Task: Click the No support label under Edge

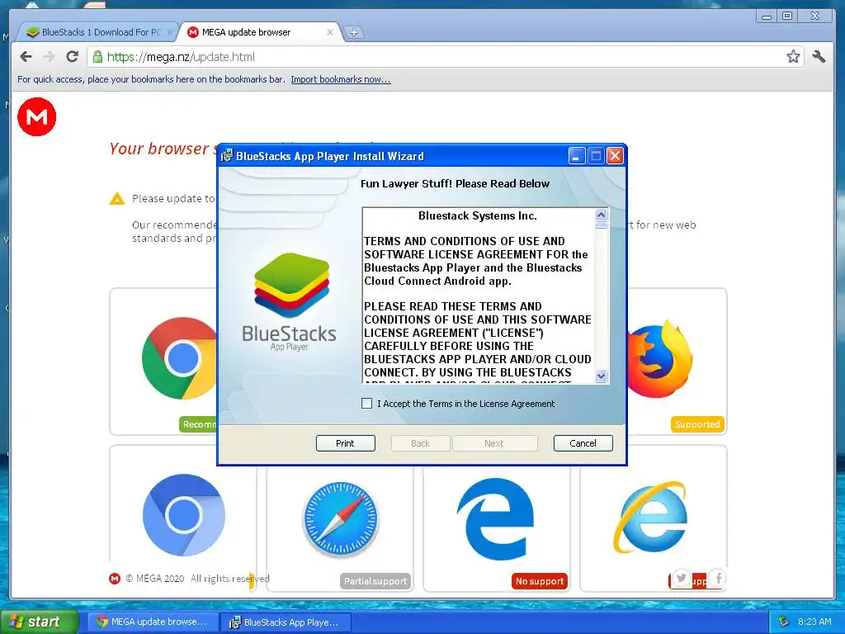Action: pyautogui.click(x=540, y=581)
